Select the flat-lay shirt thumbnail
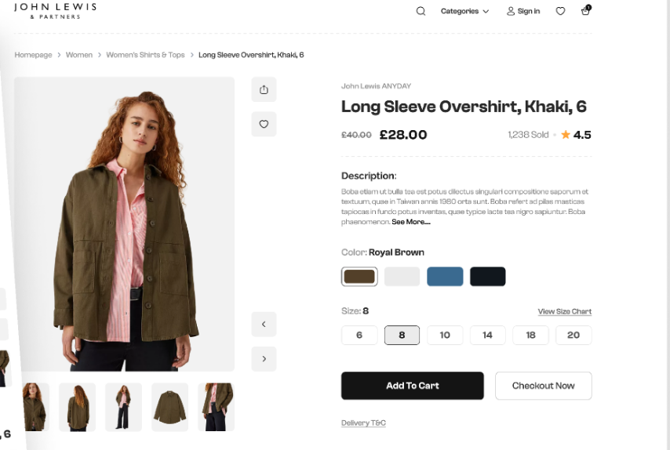 (x=169, y=407)
